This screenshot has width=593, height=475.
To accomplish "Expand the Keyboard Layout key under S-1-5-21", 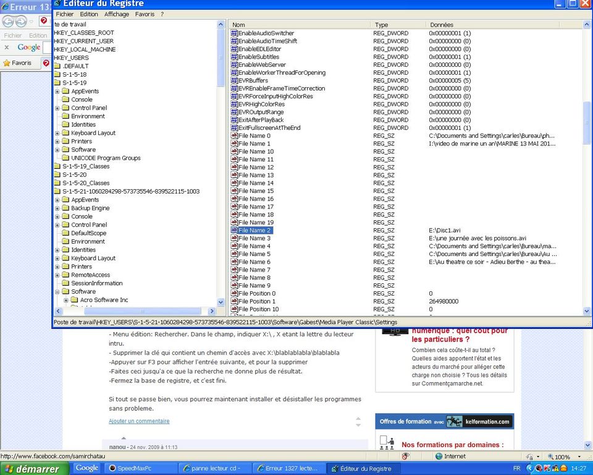I will point(57,259).
